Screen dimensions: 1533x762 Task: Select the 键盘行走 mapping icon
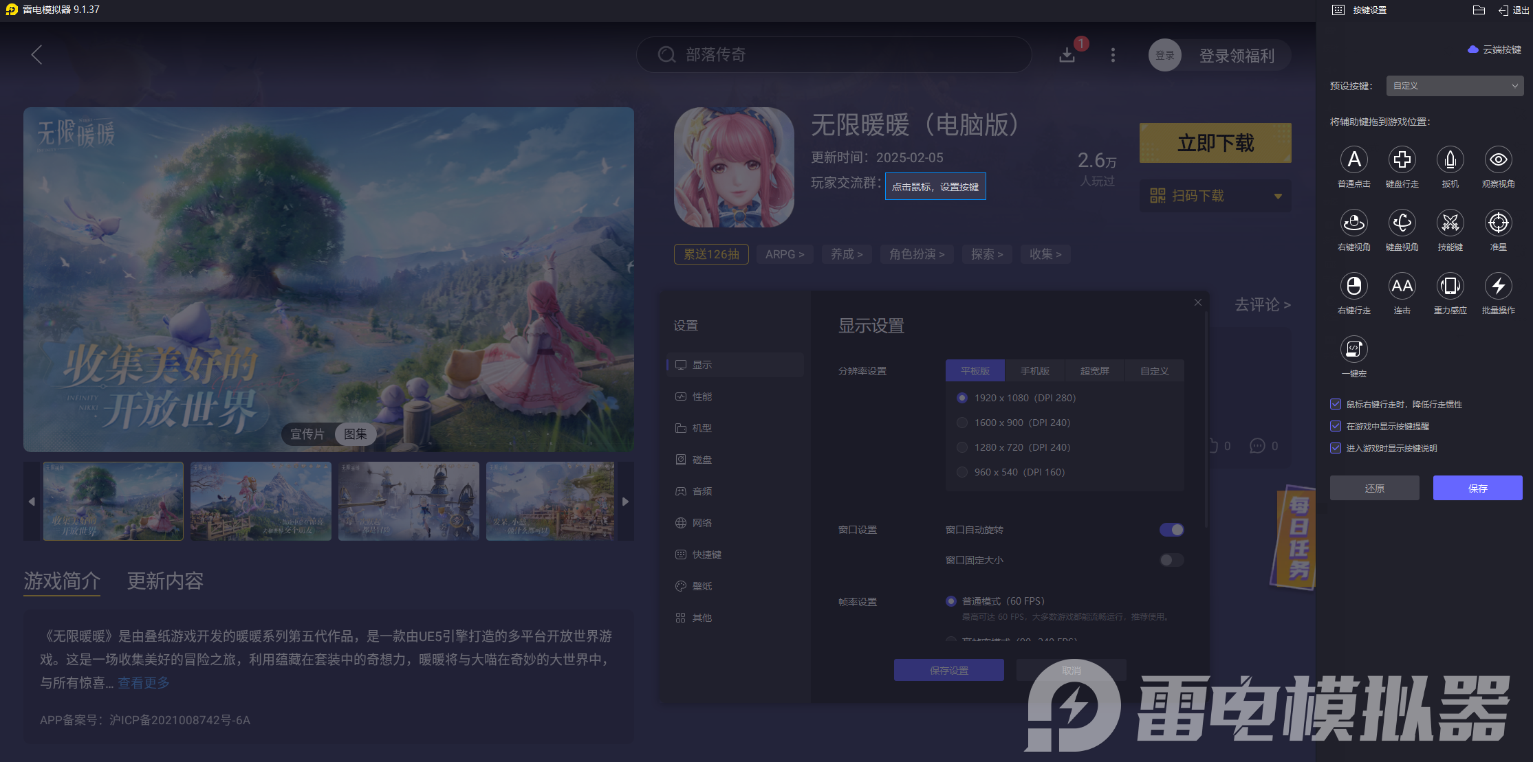pyautogui.click(x=1402, y=159)
